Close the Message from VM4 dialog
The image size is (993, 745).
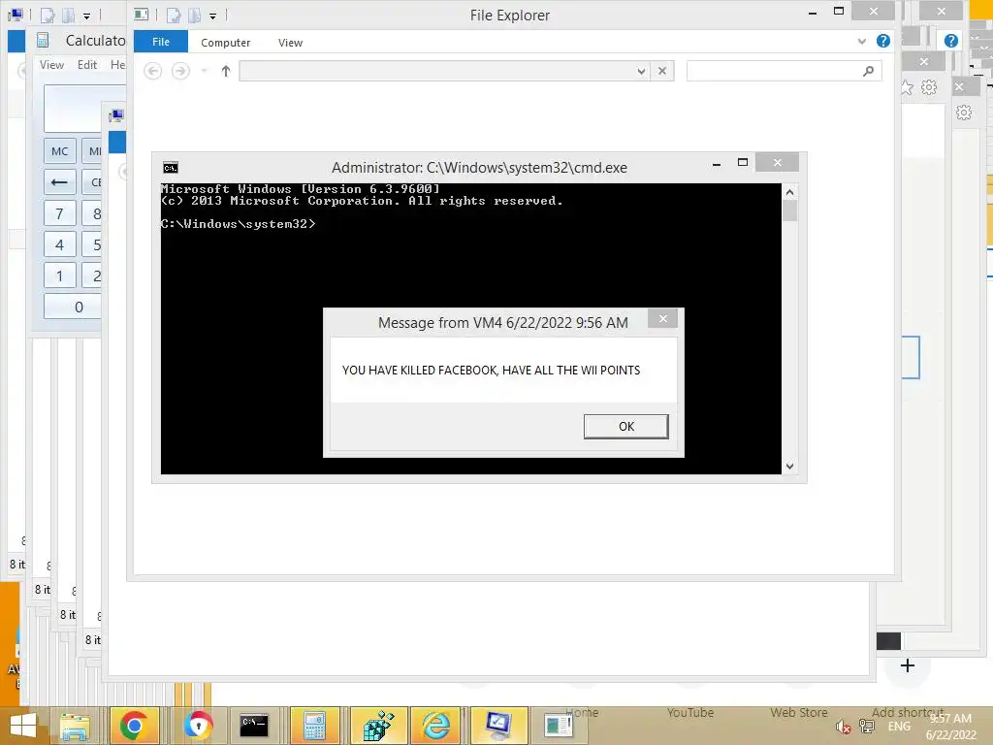point(662,318)
